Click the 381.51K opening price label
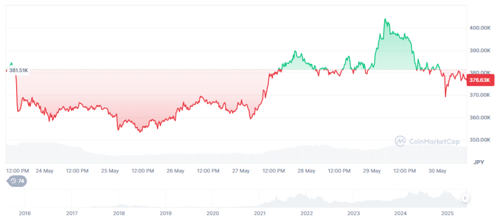 click(x=19, y=71)
